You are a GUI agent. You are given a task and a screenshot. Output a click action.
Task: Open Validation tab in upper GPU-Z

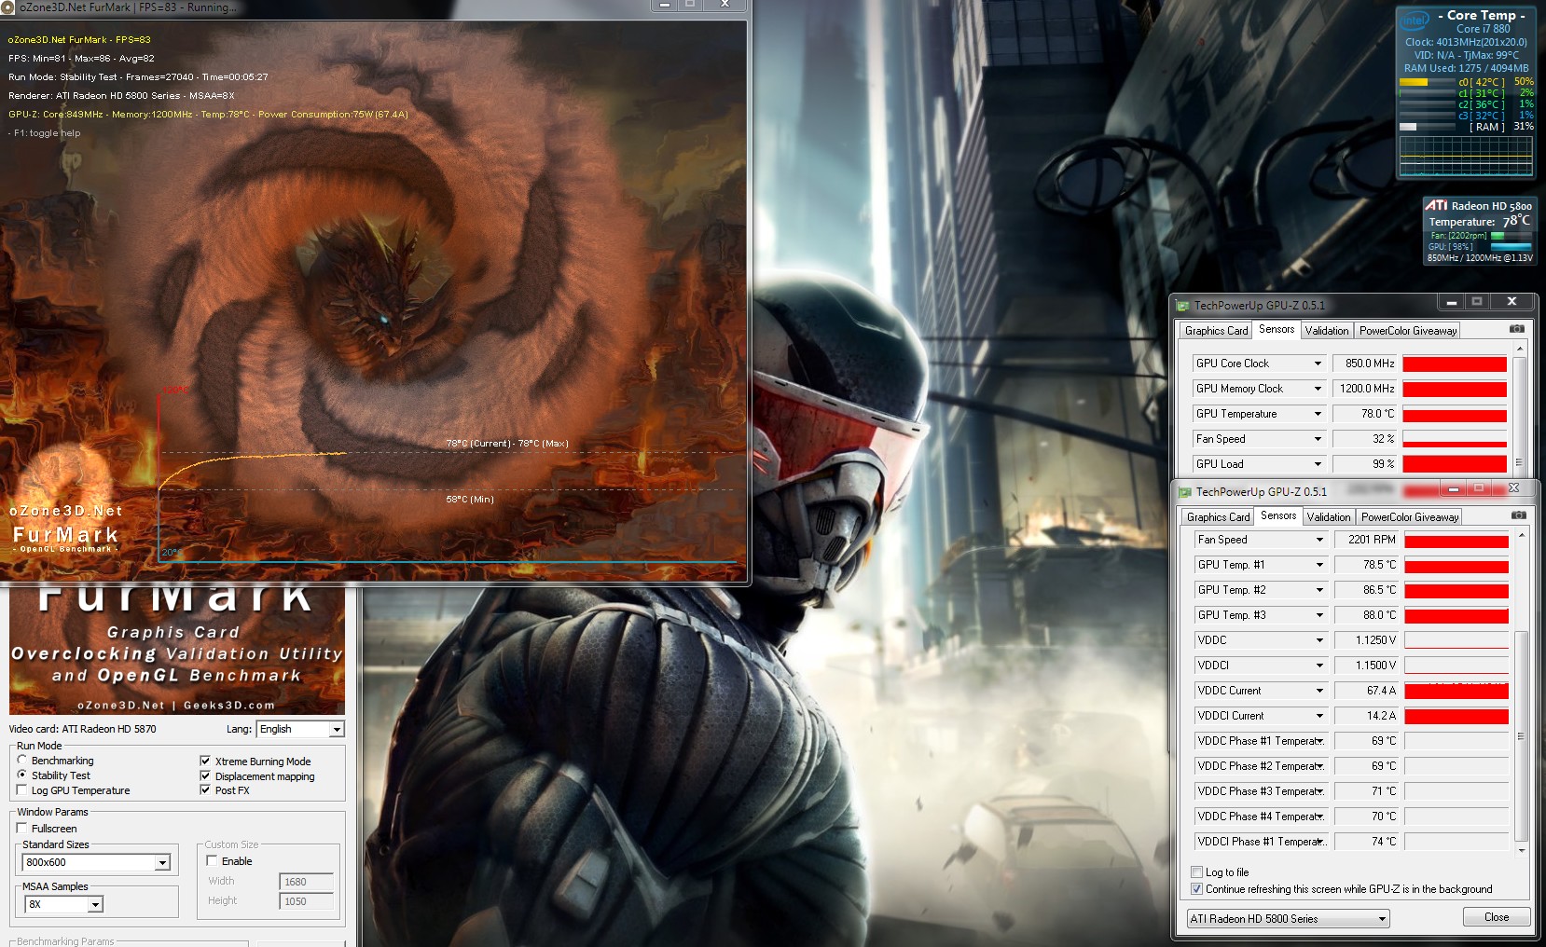pos(1327,331)
